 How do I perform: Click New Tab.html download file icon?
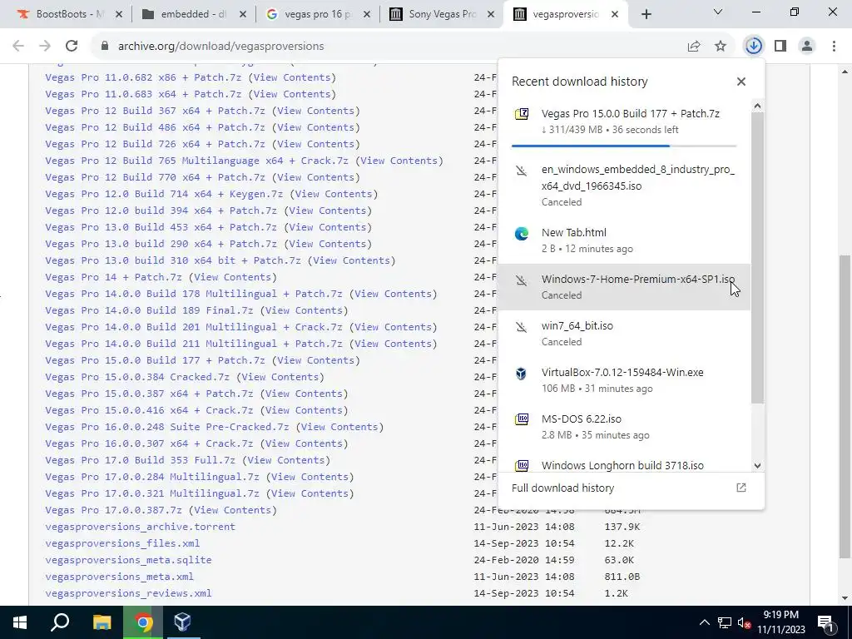pos(522,234)
